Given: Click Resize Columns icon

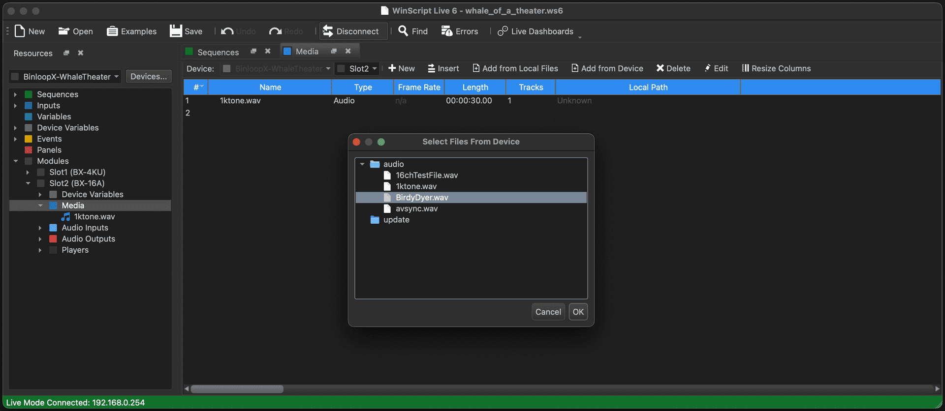Looking at the screenshot, I should tap(745, 68).
